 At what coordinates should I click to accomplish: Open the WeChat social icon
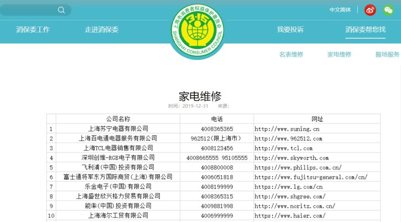tap(388, 10)
